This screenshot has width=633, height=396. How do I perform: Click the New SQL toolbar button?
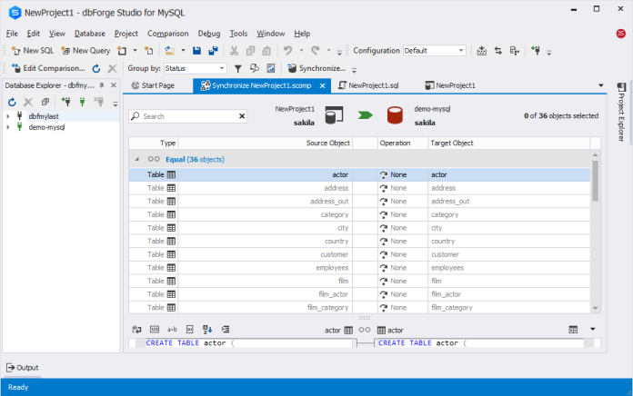33,51
